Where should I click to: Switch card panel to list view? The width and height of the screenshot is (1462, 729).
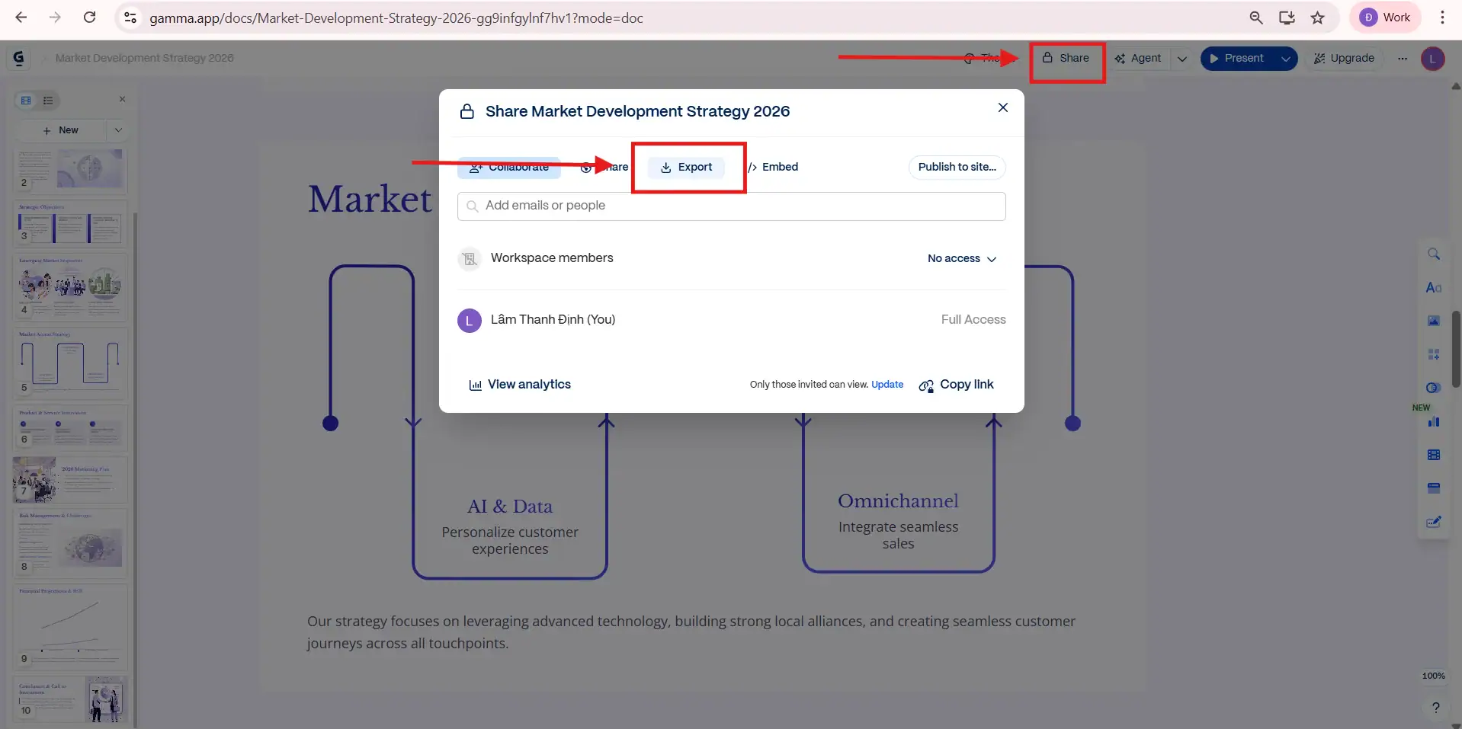(x=48, y=100)
